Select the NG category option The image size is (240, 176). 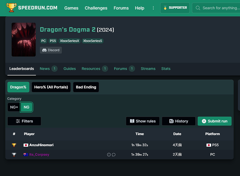26,107
